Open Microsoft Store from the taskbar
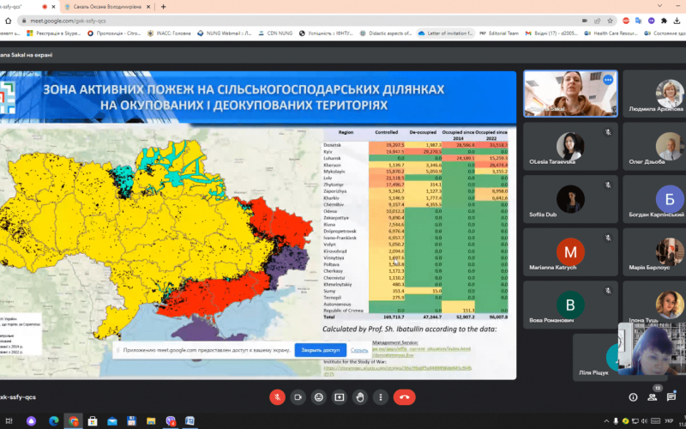686x429 pixels. (93, 421)
